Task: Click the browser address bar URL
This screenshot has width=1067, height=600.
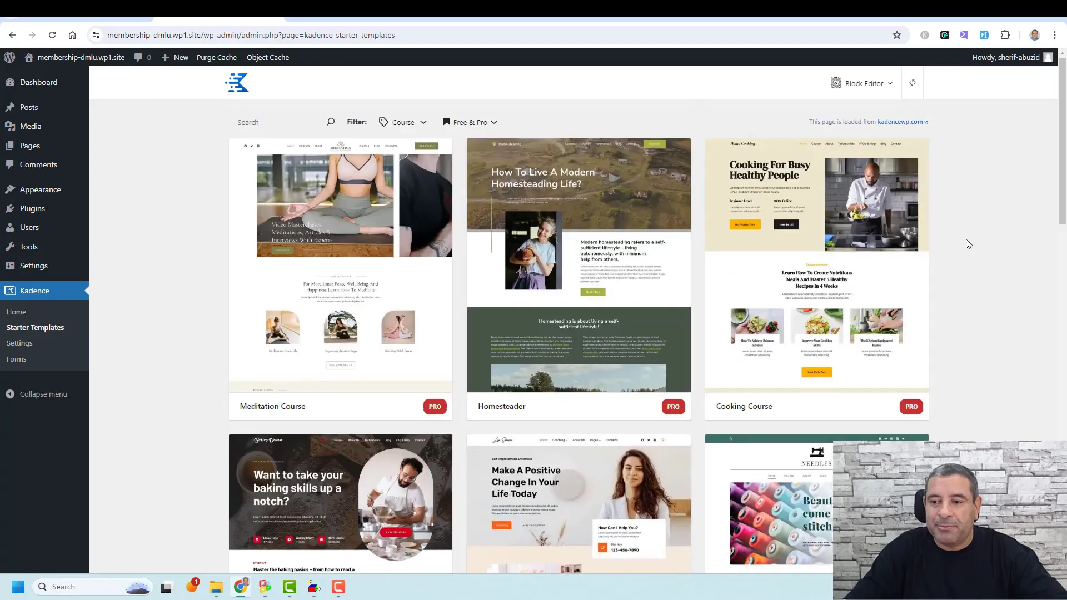Action: (x=251, y=35)
